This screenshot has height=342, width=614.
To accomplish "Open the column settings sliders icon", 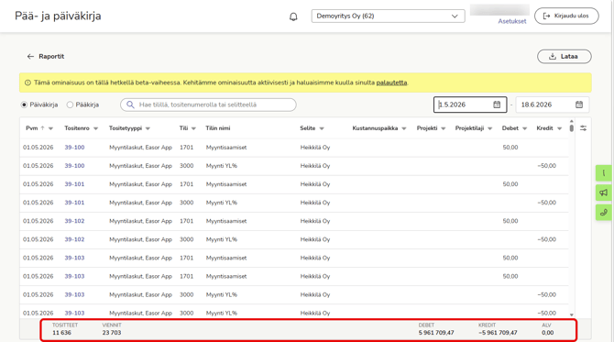I will pos(583,128).
